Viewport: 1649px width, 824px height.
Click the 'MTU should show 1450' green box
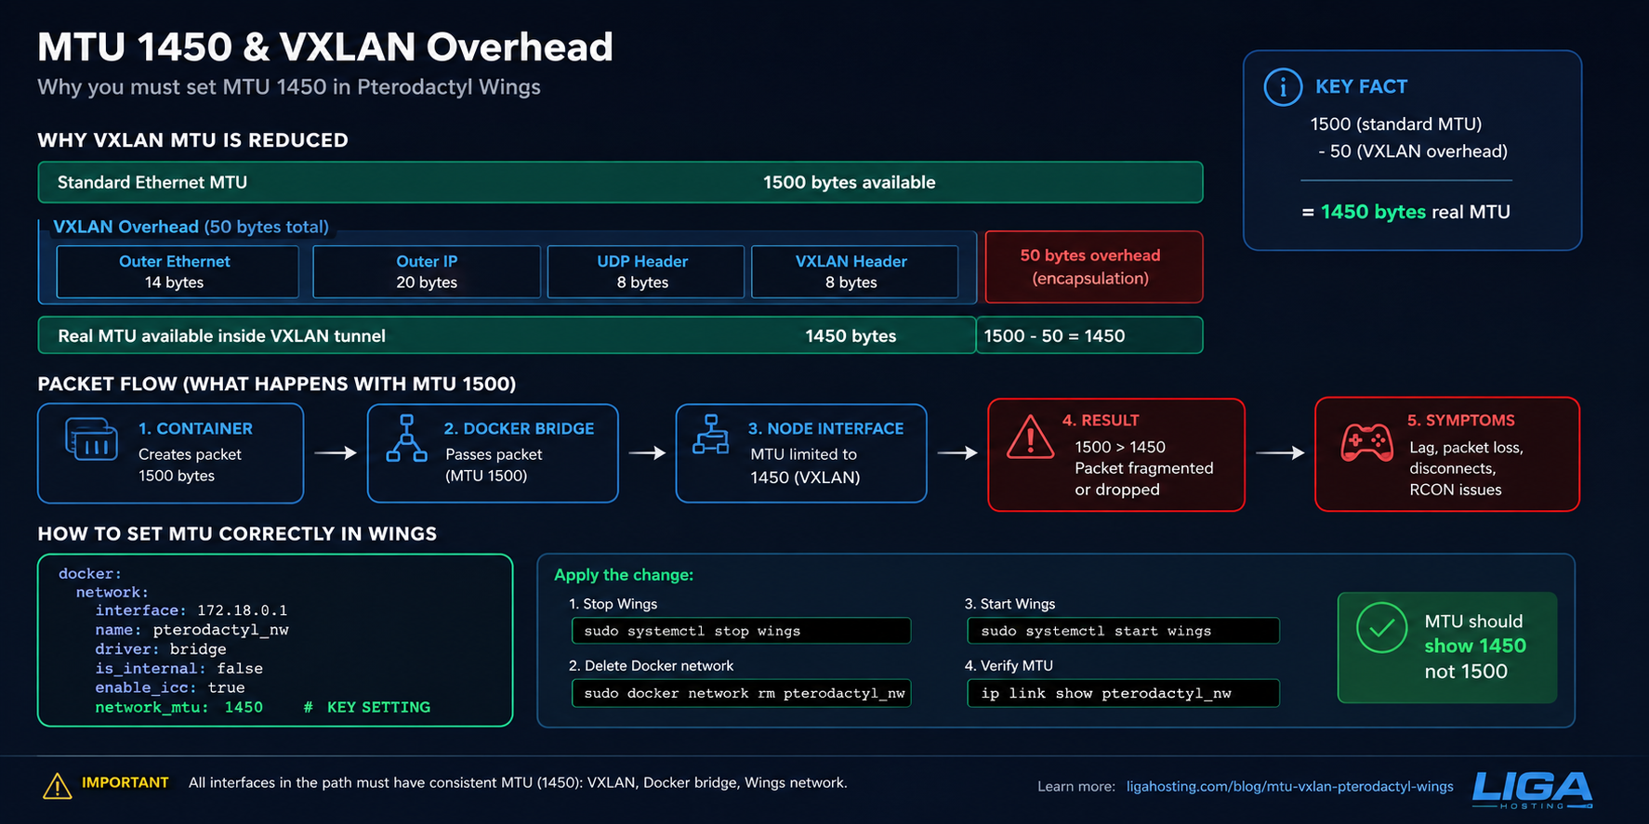click(x=1447, y=647)
